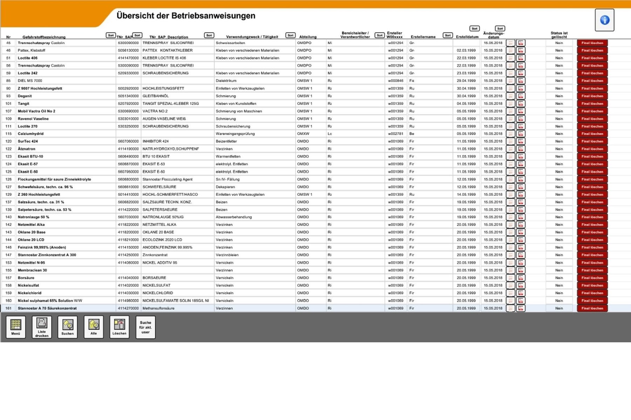This screenshot has height=420, width=631.
Task: Open PDF icon for Ekasit BTU-10 row
Action: click(521, 156)
